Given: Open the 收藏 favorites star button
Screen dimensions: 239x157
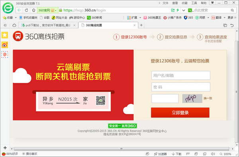Looking at the screenshot, I should coord(8,17).
